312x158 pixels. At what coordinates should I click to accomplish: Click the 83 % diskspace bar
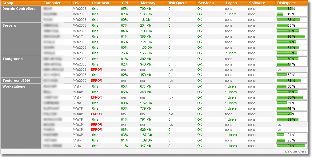click(x=291, y=97)
